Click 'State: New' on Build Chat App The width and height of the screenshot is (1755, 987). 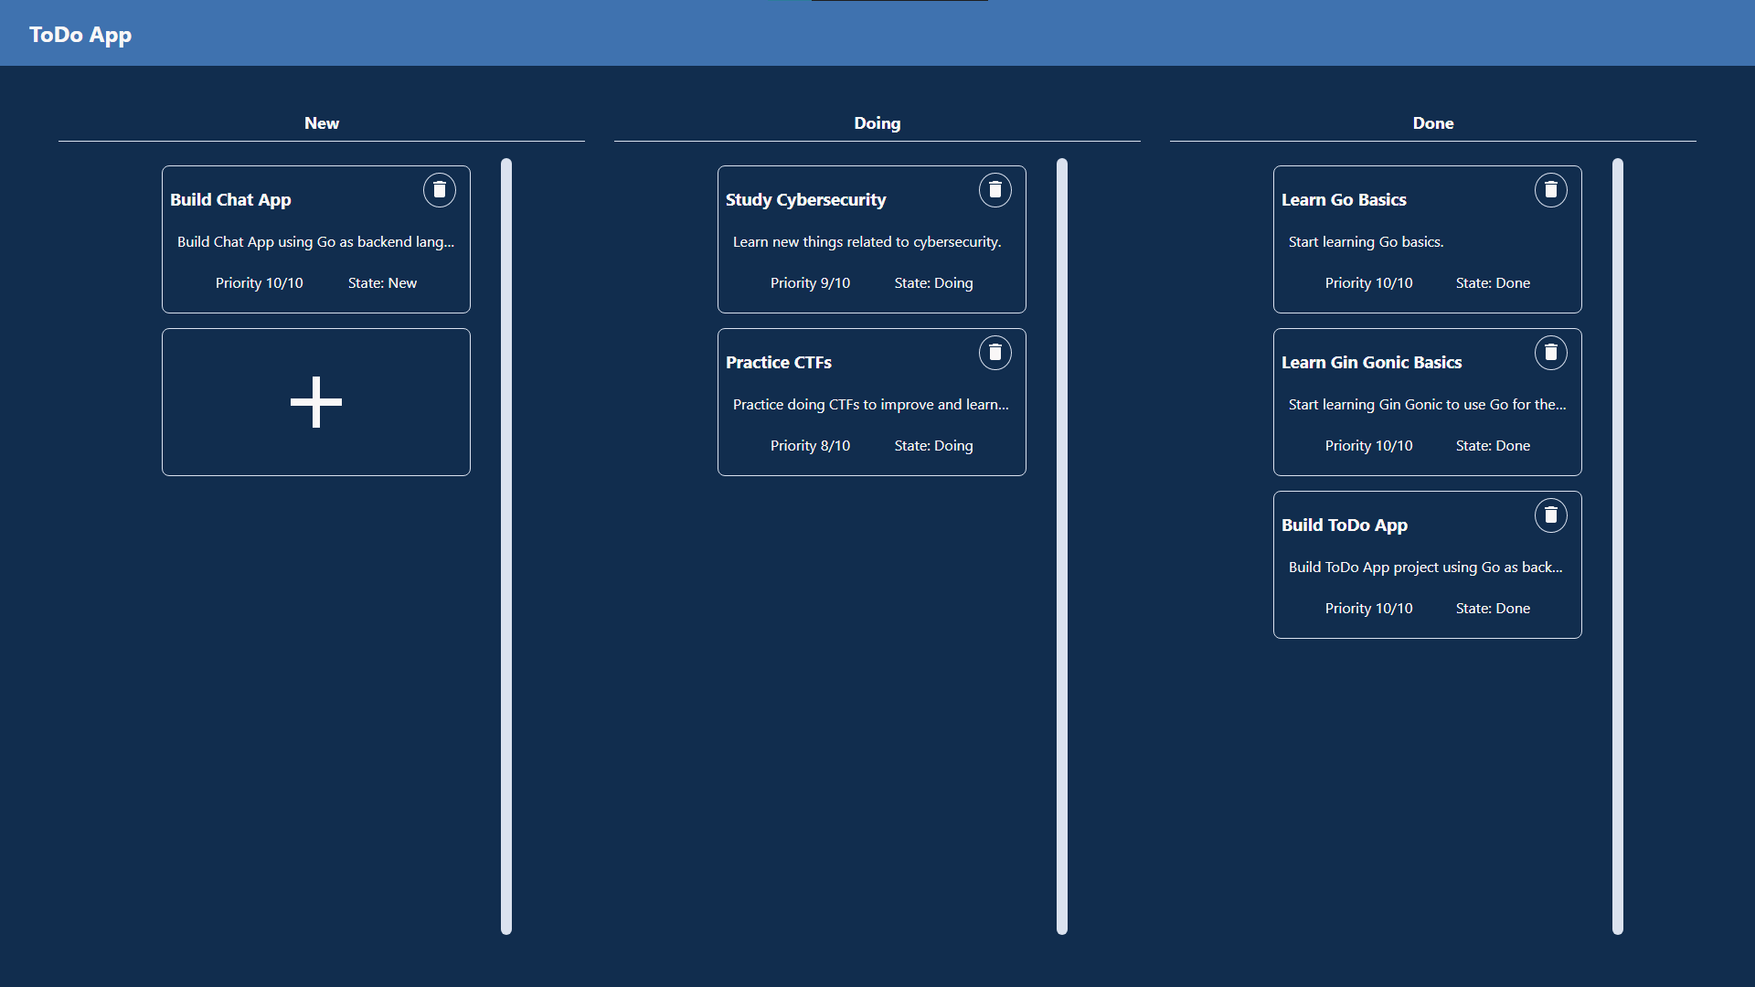(x=382, y=282)
